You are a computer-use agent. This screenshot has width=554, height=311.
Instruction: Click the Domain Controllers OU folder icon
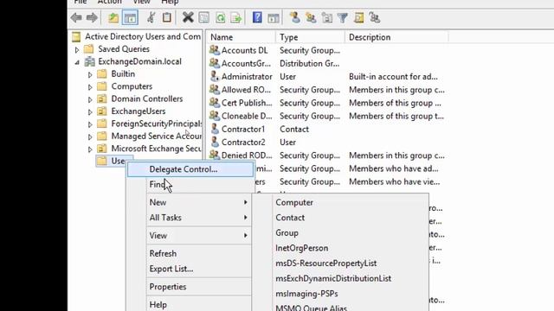click(x=102, y=99)
